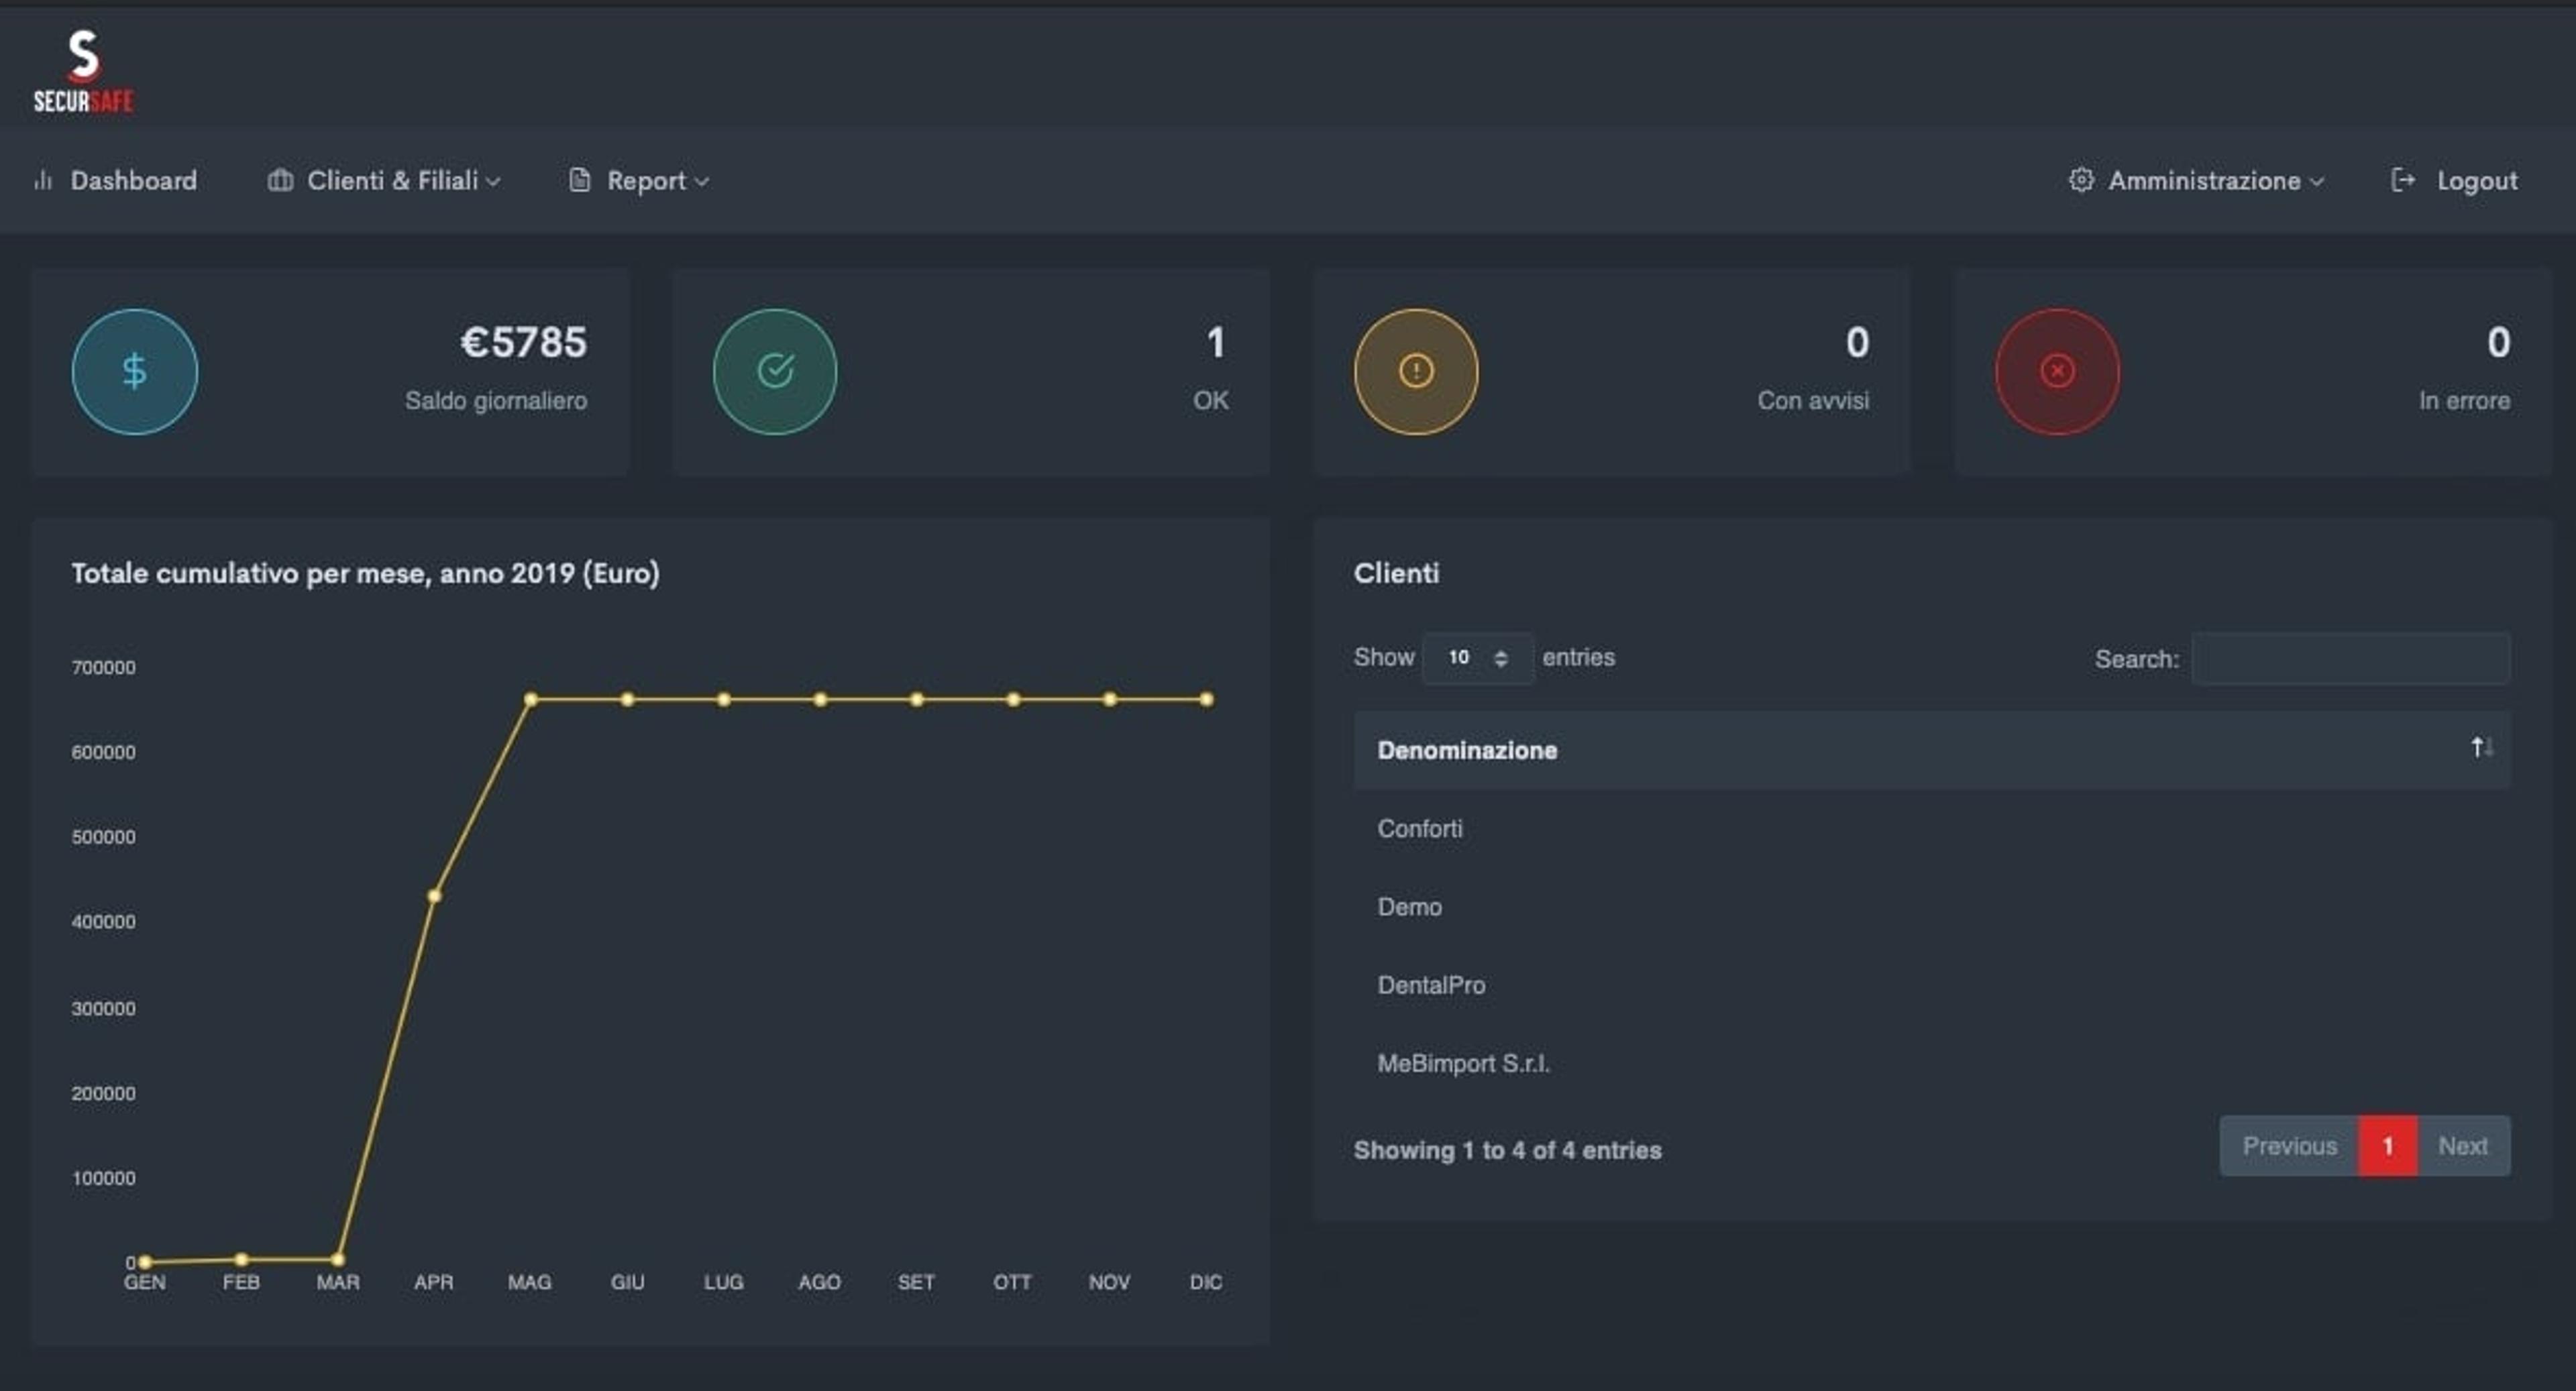Click the green checkmark OK icon
Image resolution: width=2576 pixels, height=1391 pixels.
(775, 371)
